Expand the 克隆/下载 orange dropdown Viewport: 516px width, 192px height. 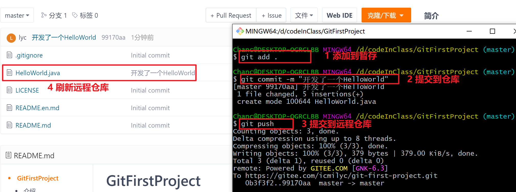(386, 15)
